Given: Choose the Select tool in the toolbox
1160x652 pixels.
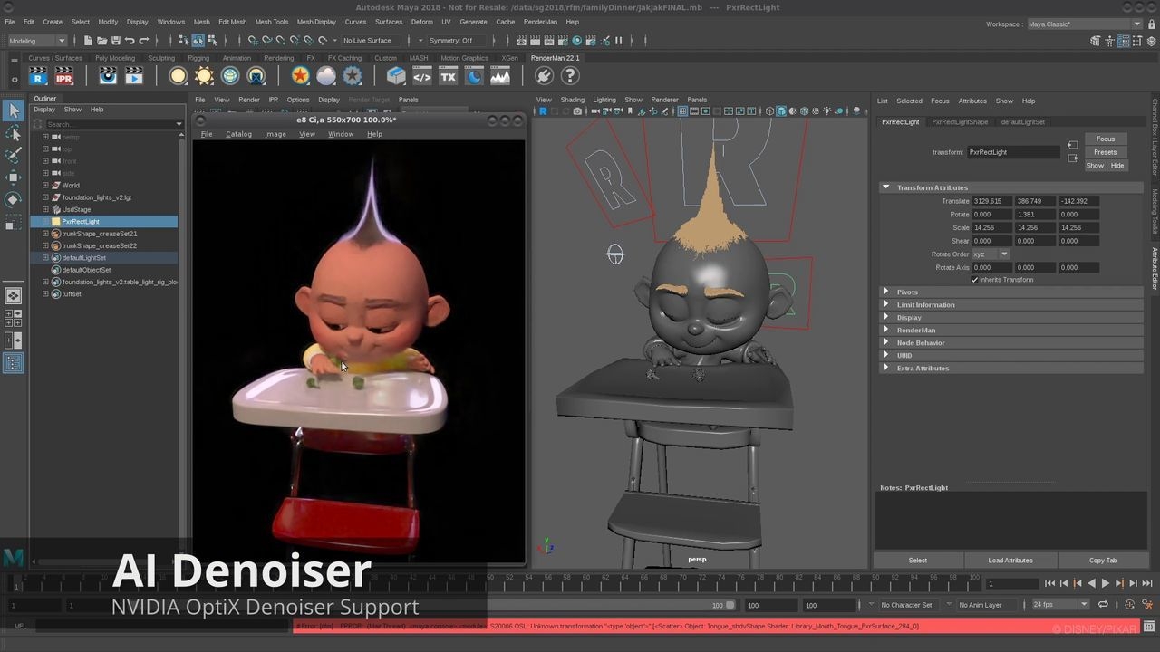Looking at the screenshot, I should 13,110.
